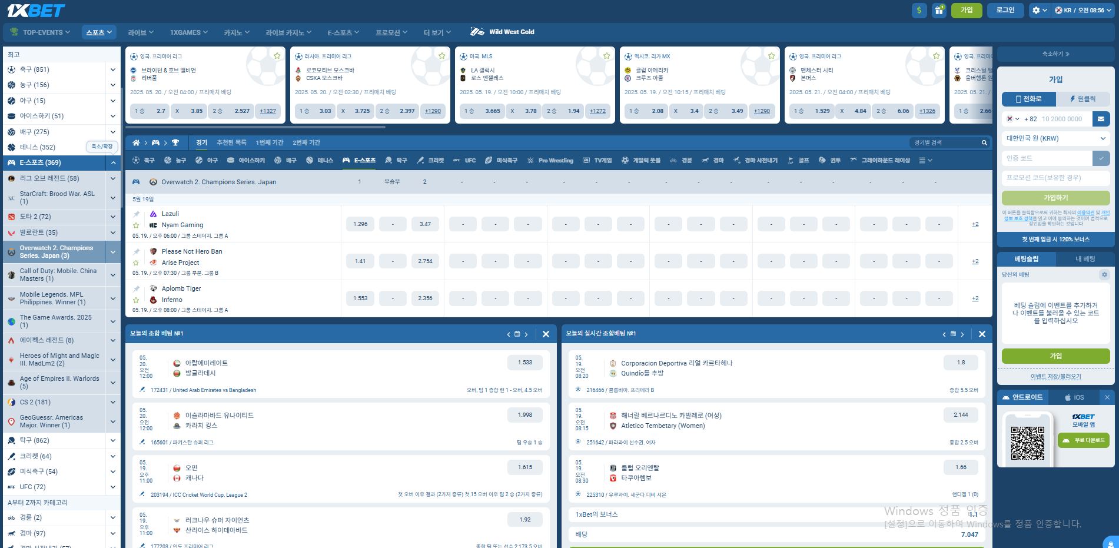Open the gift bonus icon in the header
Screen dimensions: 1119x548
(939, 10)
